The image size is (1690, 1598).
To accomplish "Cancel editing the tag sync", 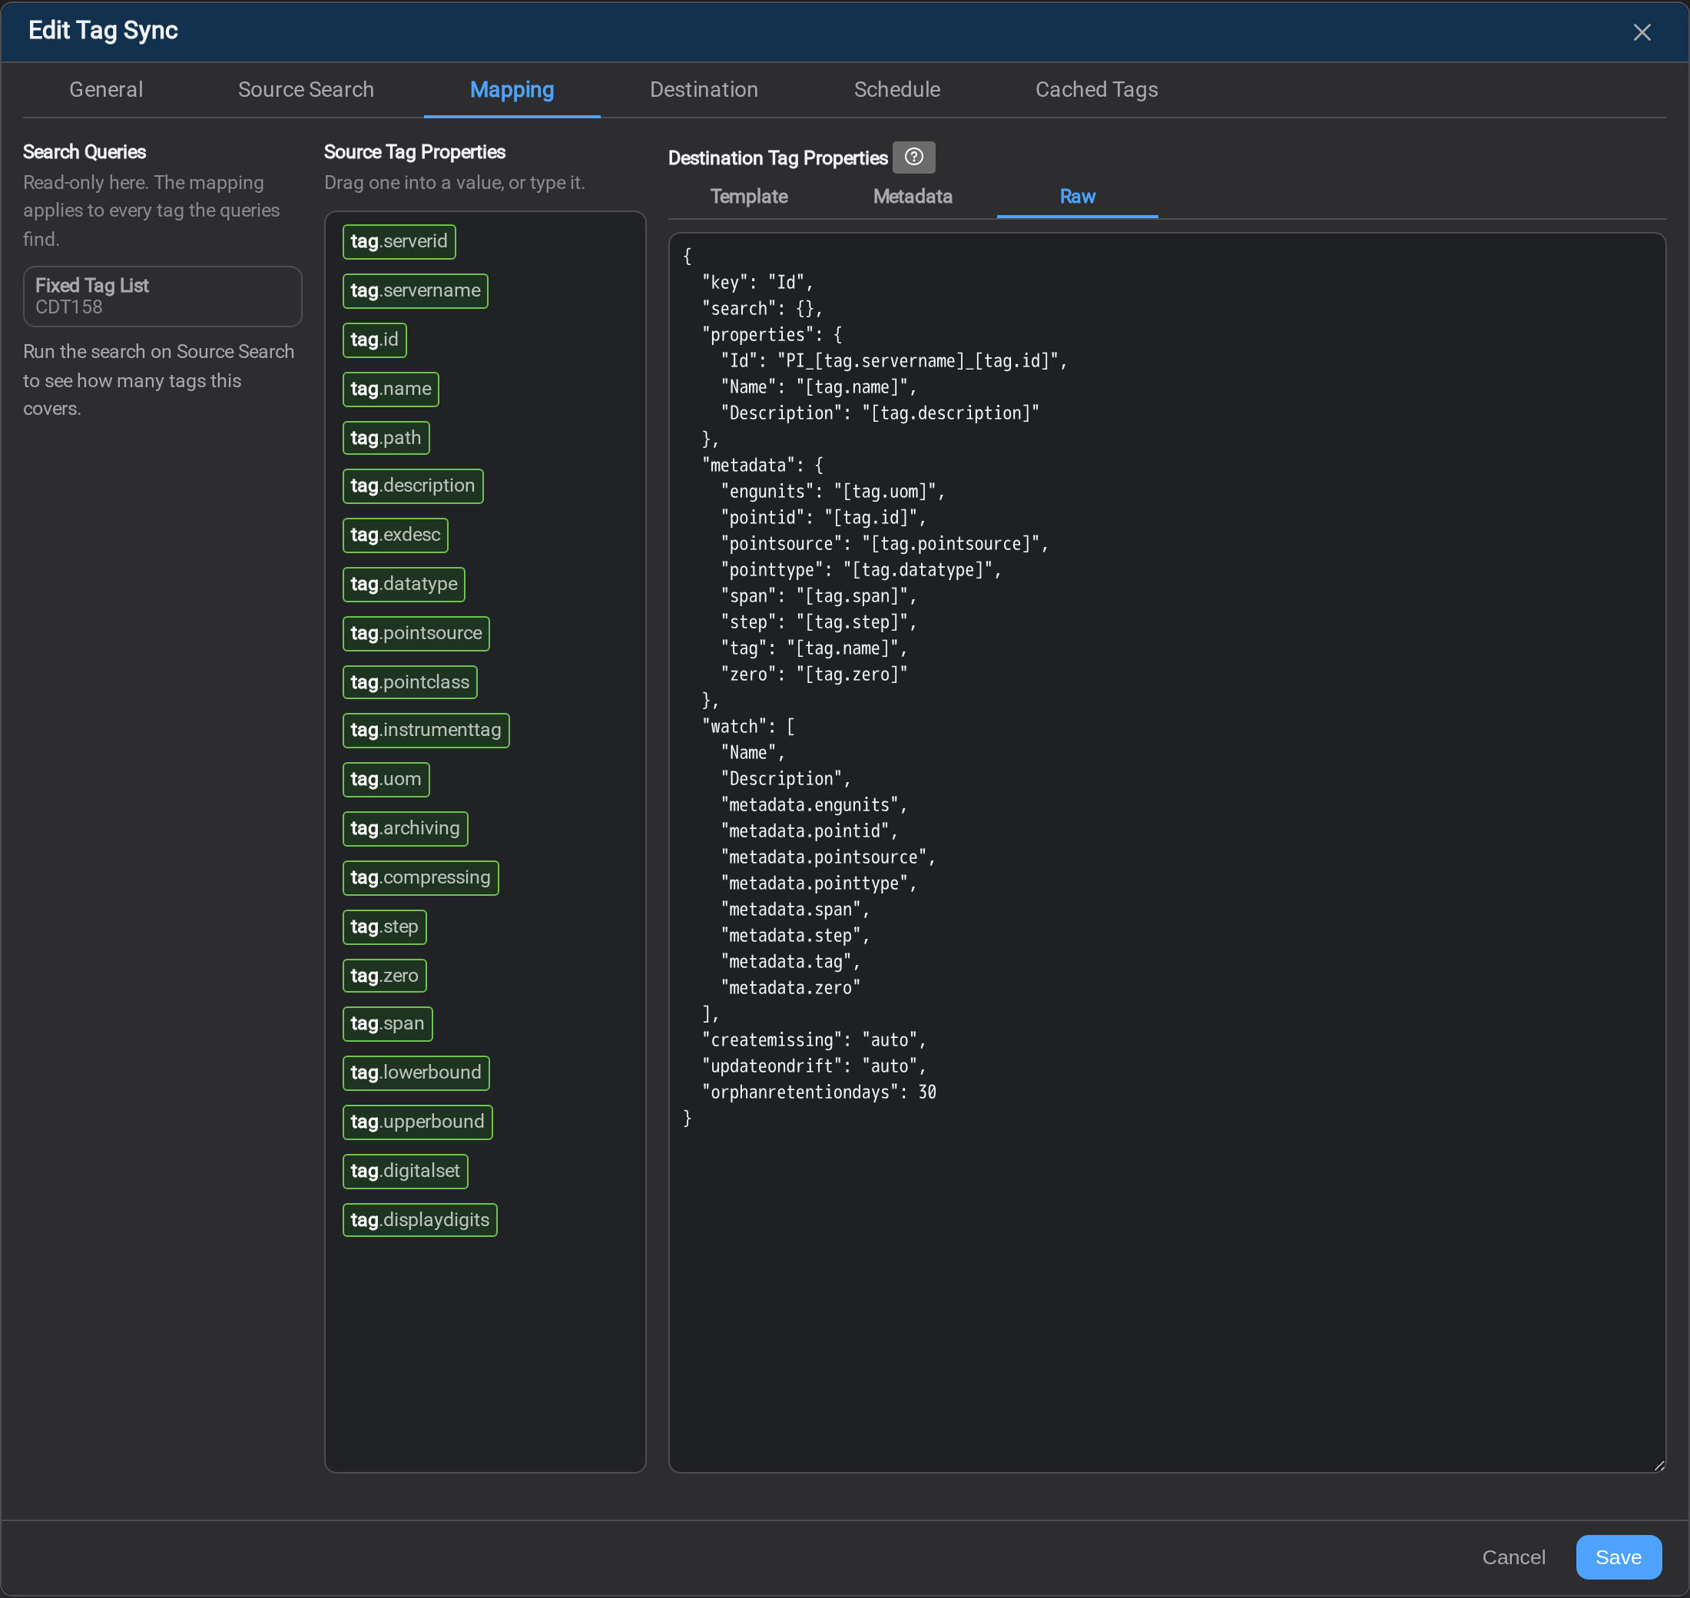I will [x=1513, y=1558].
